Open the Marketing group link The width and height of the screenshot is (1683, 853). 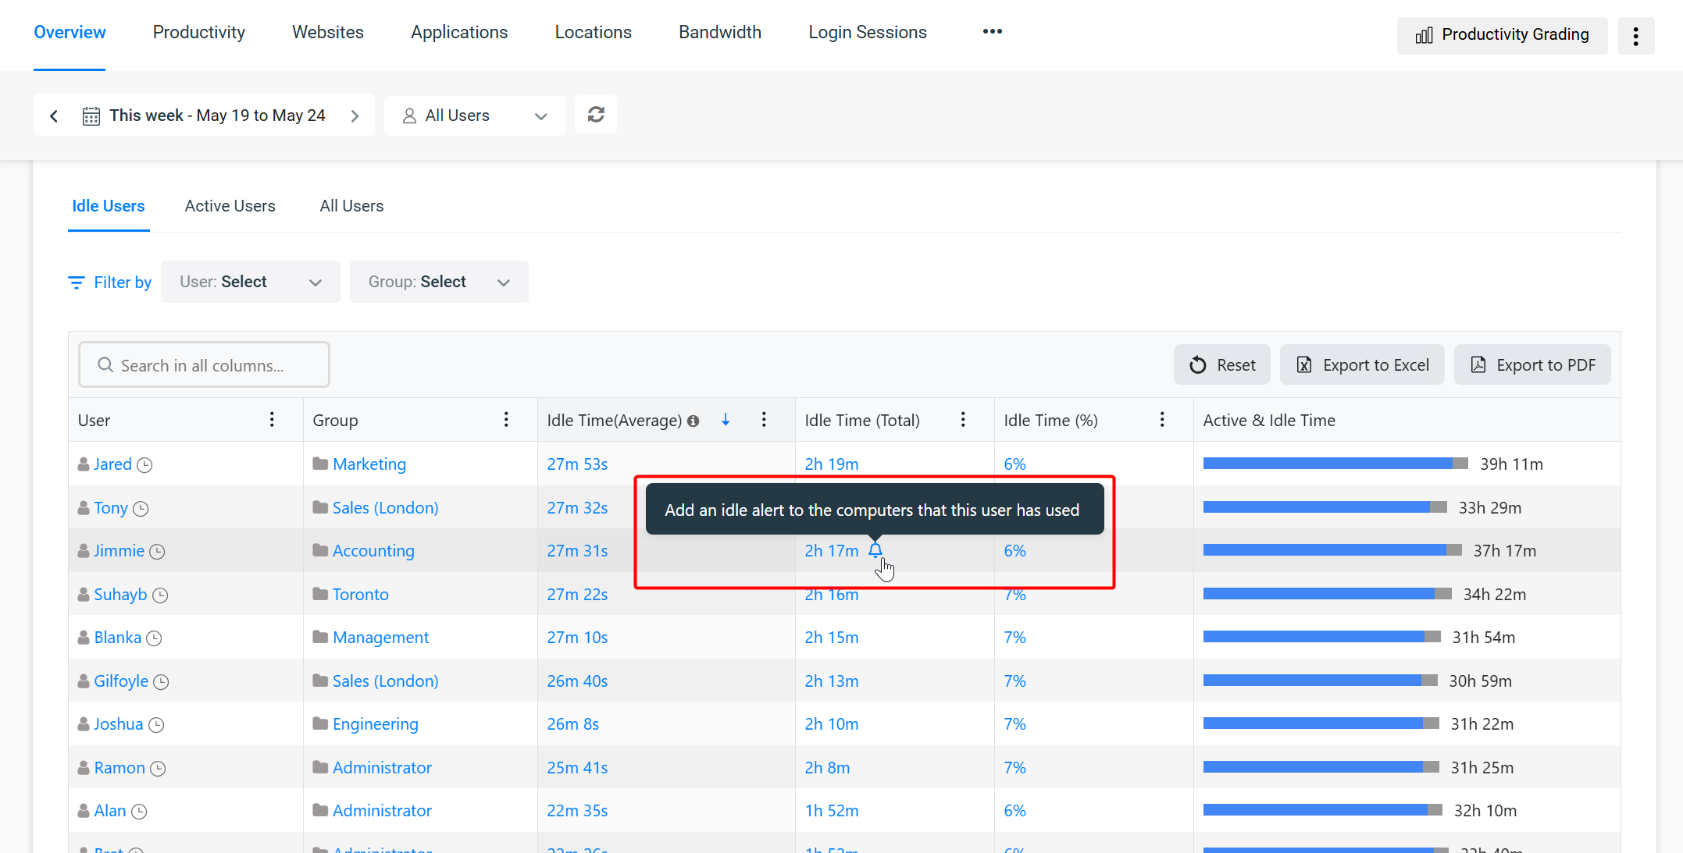coord(369,464)
